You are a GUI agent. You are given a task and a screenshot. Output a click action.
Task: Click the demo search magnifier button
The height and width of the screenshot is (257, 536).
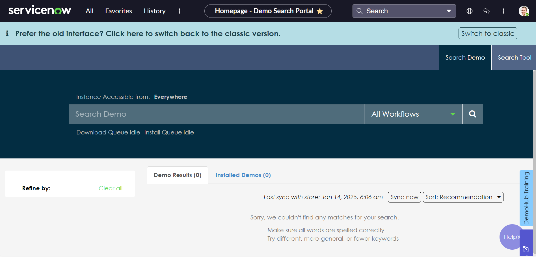click(473, 114)
